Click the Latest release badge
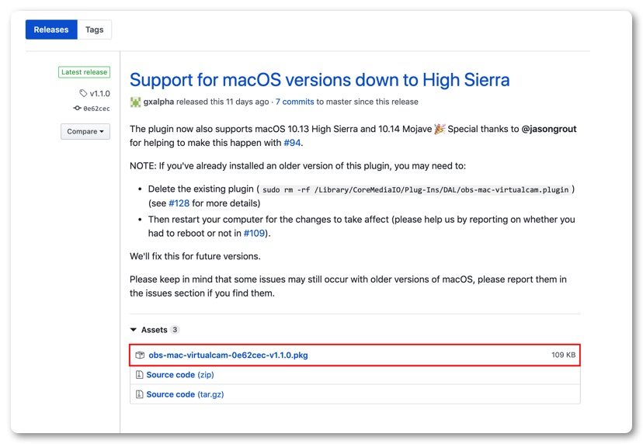Screen dimensions: 643x444 tap(84, 72)
